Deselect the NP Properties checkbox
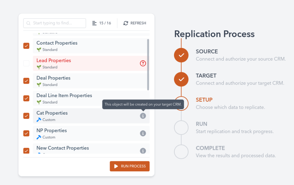Image resolution: width=294 pixels, height=185 pixels. [x=26, y=133]
